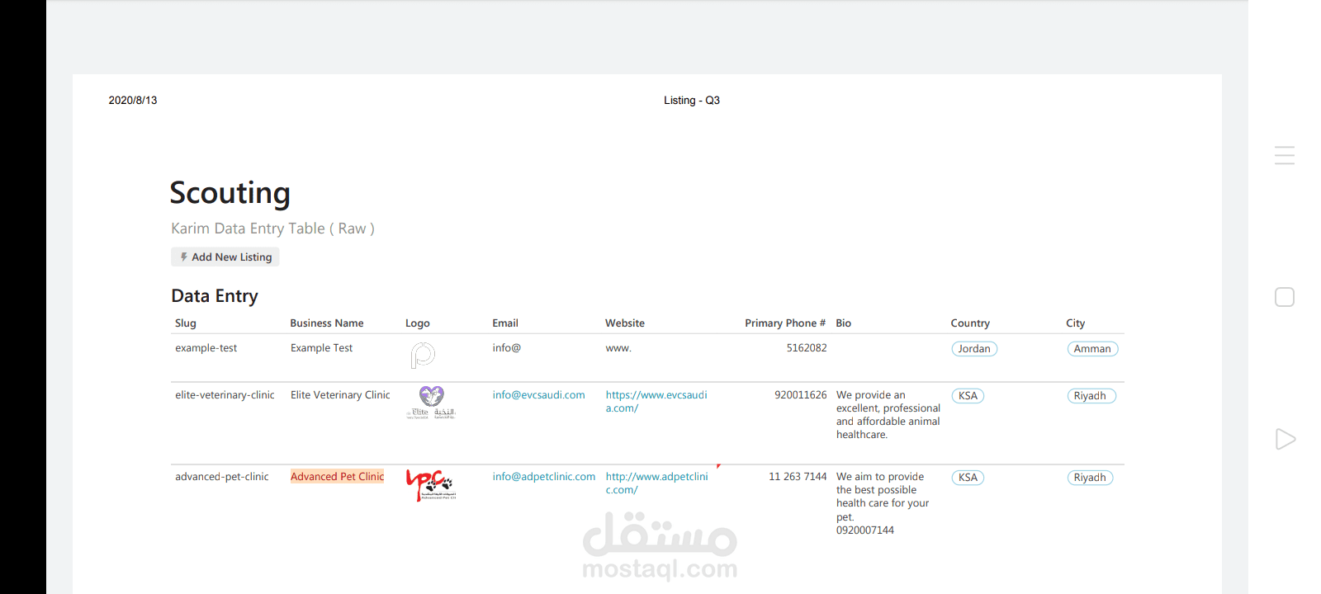The width and height of the screenshot is (1321, 594).
Task: Click the City column header
Action: pos(1076,323)
